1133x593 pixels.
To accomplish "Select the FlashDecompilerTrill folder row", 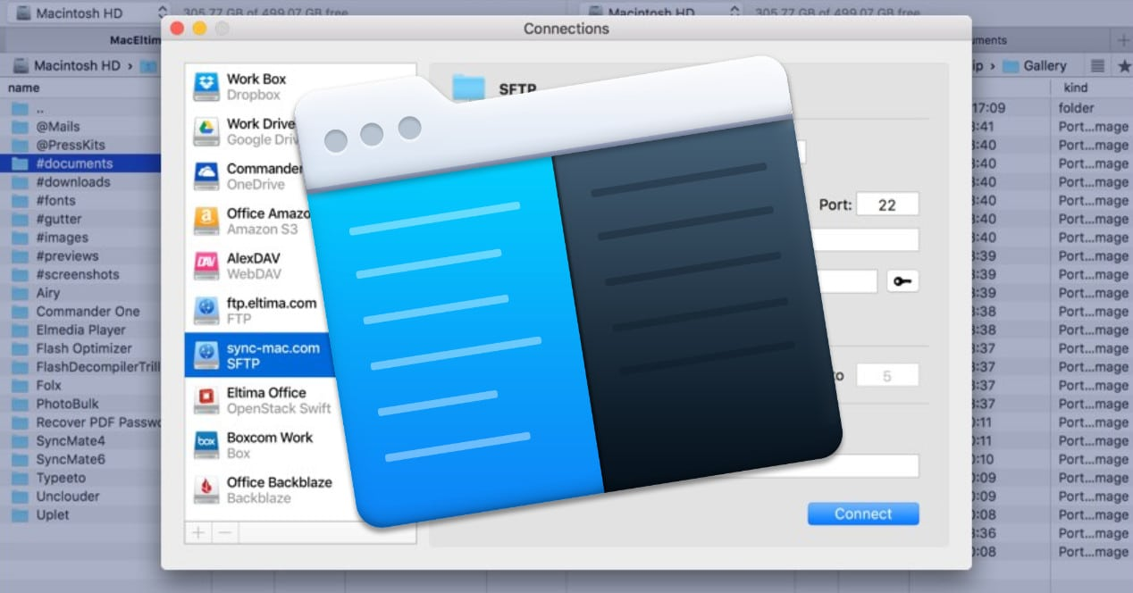I will [x=80, y=367].
